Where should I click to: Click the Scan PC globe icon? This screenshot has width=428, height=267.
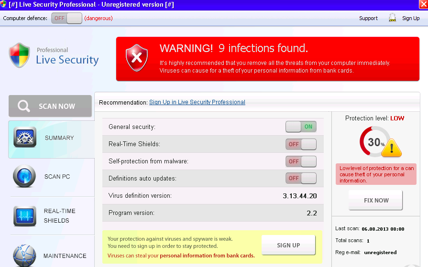click(24, 176)
